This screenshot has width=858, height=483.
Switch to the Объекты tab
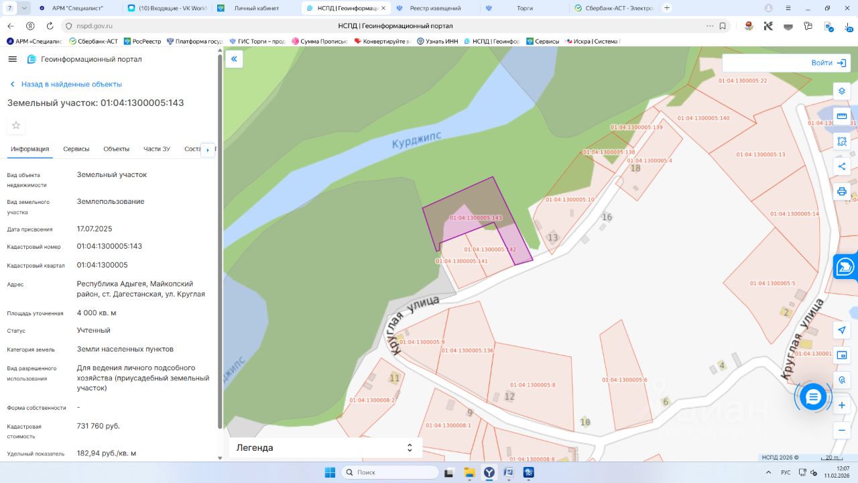117,149
